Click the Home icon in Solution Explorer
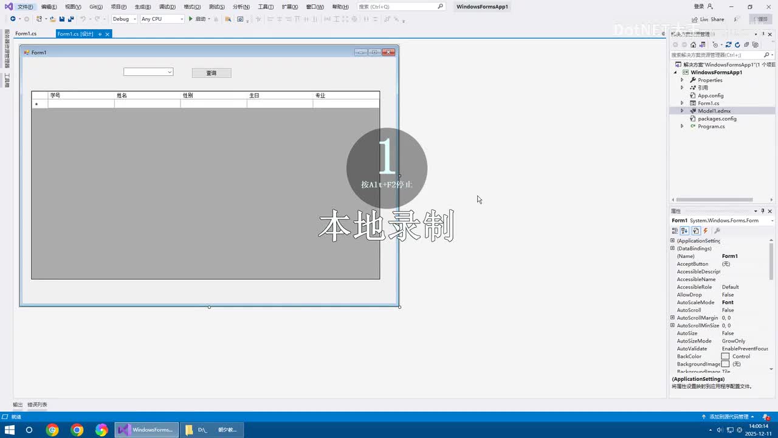 coord(693,44)
